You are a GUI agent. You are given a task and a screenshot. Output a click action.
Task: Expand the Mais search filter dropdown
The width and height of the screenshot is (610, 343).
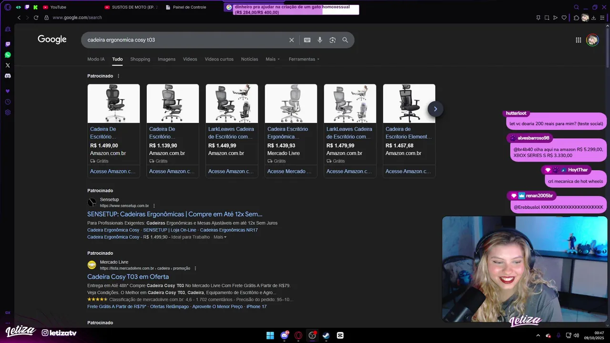[x=273, y=59]
